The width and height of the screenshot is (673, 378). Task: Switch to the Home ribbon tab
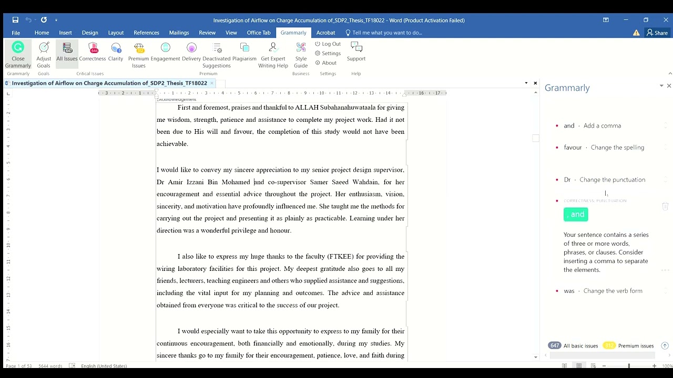tap(42, 33)
